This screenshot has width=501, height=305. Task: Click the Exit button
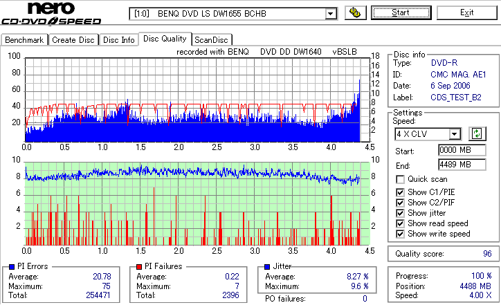point(467,12)
